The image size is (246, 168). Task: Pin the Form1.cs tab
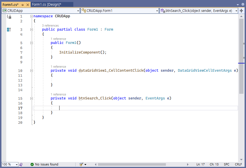22,5
